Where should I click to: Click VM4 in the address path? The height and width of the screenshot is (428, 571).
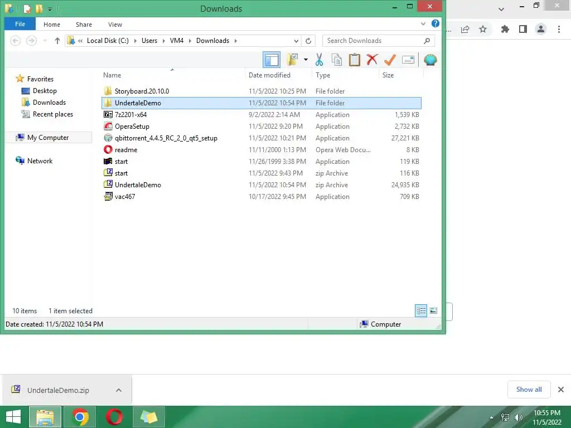click(177, 41)
